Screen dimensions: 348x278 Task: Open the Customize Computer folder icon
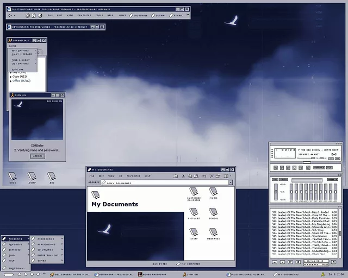point(194,192)
